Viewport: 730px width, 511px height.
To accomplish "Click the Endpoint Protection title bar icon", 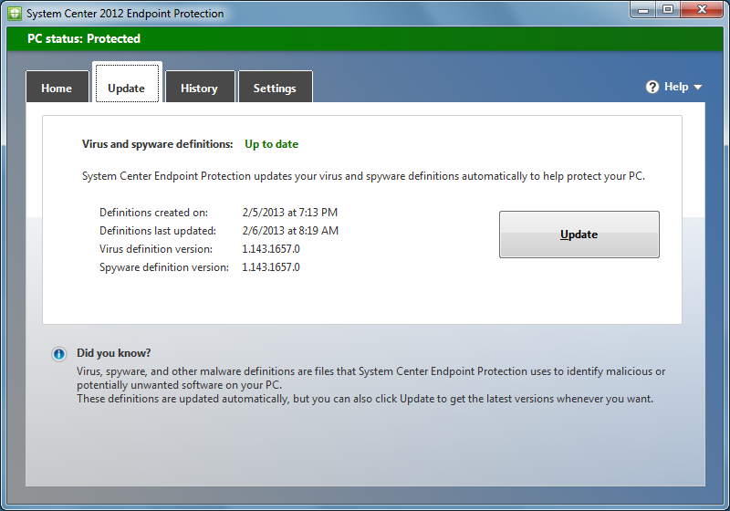I will pos(15,13).
